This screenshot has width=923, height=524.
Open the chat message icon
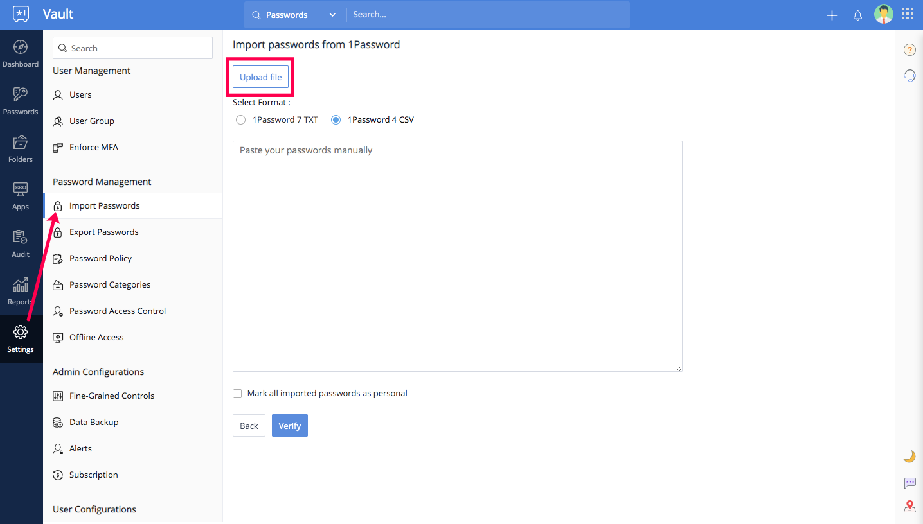pos(910,483)
